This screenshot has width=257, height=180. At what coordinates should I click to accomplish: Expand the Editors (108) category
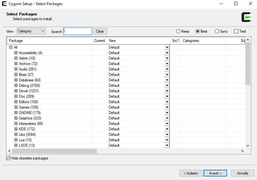[x=16, y=102]
